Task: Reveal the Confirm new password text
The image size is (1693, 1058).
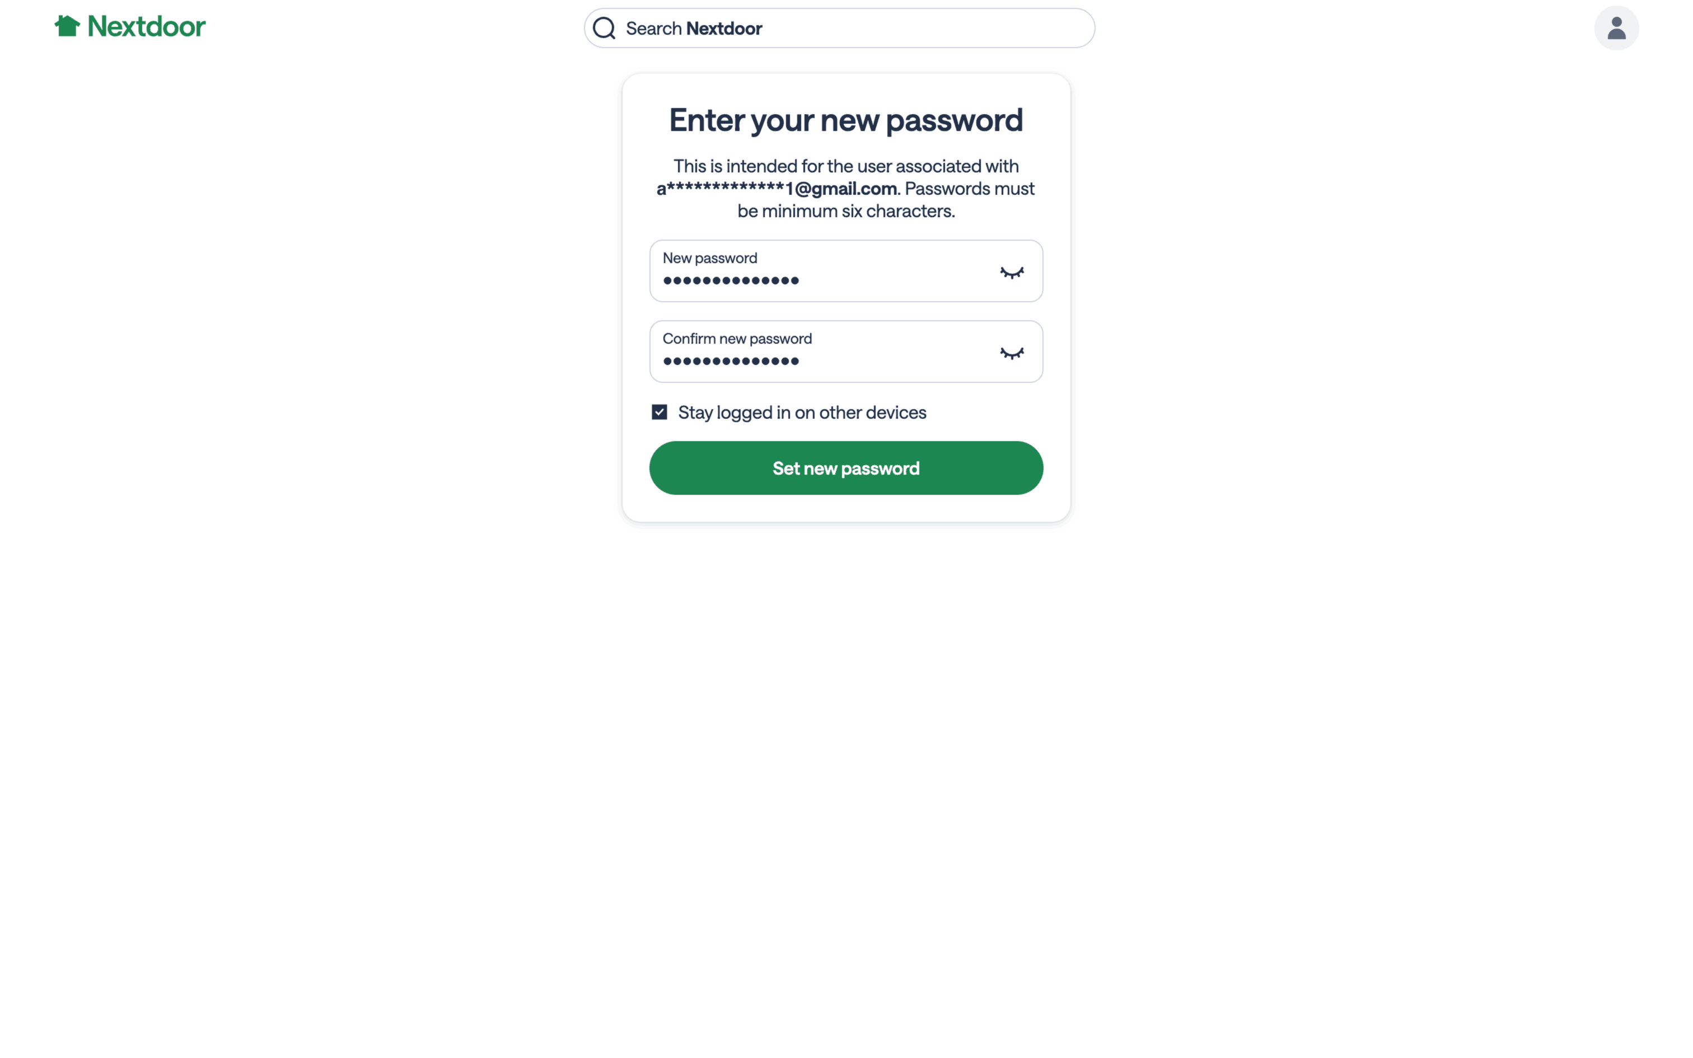Action: tap(1011, 353)
